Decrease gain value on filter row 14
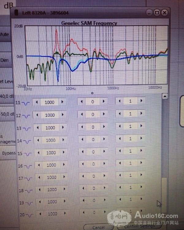The width and height of the screenshot is (184, 230). [x=82, y=139]
